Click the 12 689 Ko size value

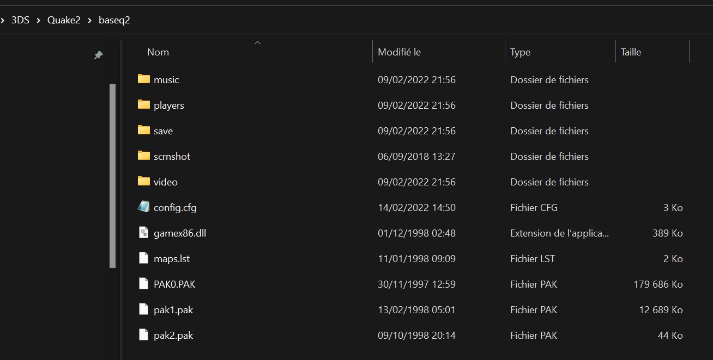pos(661,310)
